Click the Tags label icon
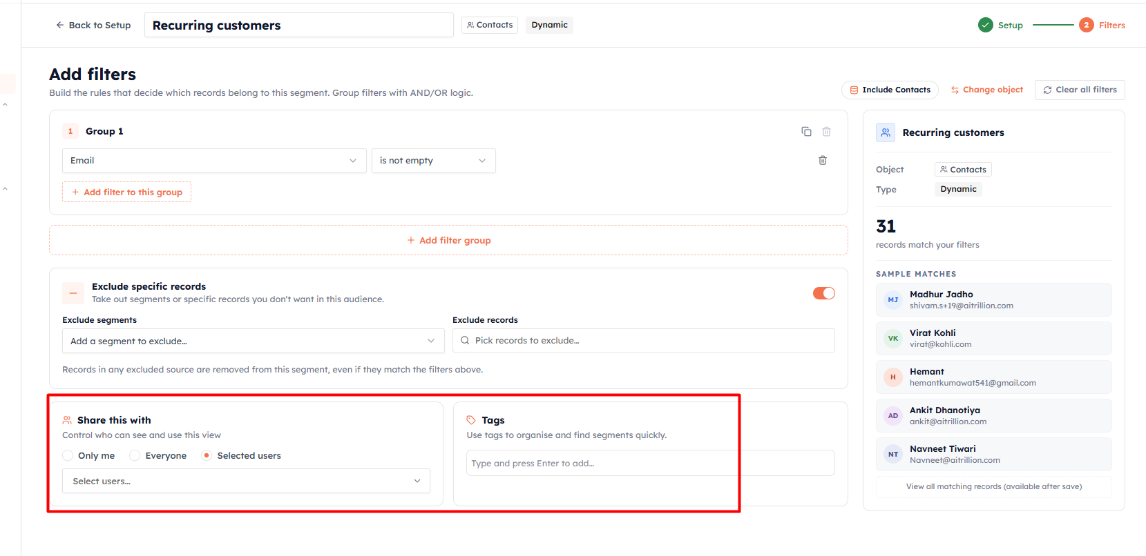Screen dimensions: 1146x556 coord(471,420)
